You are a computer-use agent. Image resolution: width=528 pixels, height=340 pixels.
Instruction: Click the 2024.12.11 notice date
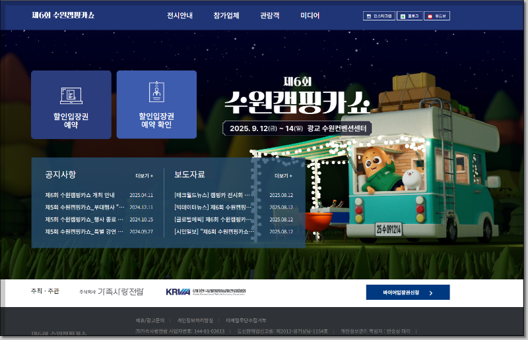pos(141,207)
